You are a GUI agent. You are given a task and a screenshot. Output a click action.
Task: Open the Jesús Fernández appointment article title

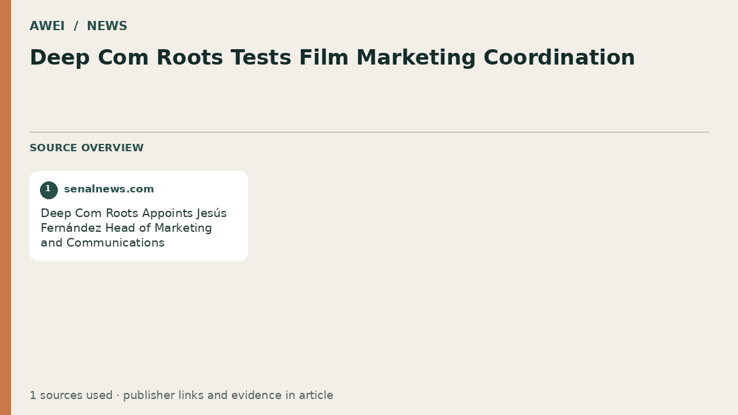(133, 228)
